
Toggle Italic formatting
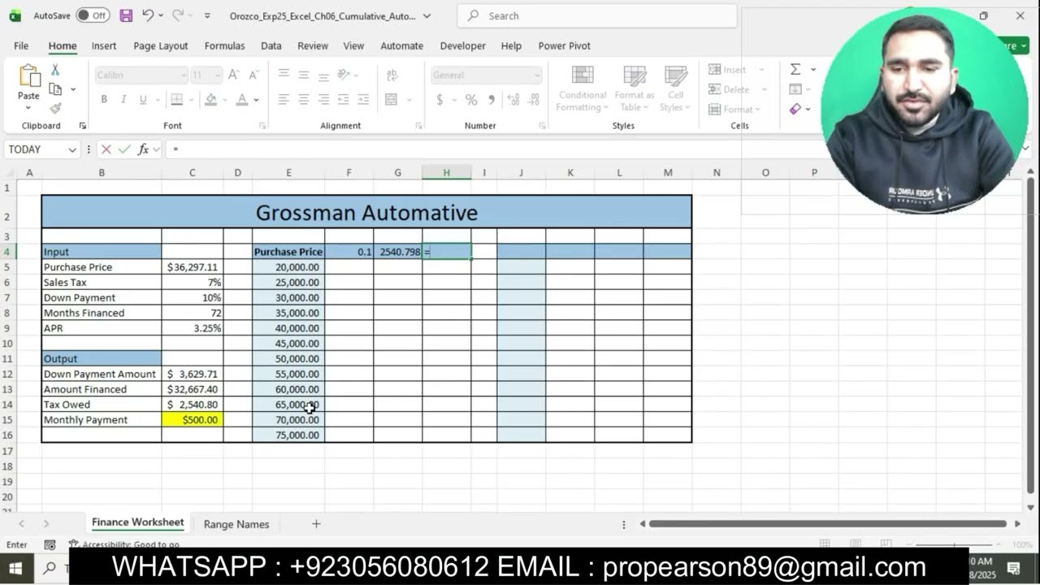pyautogui.click(x=123, y=99)
